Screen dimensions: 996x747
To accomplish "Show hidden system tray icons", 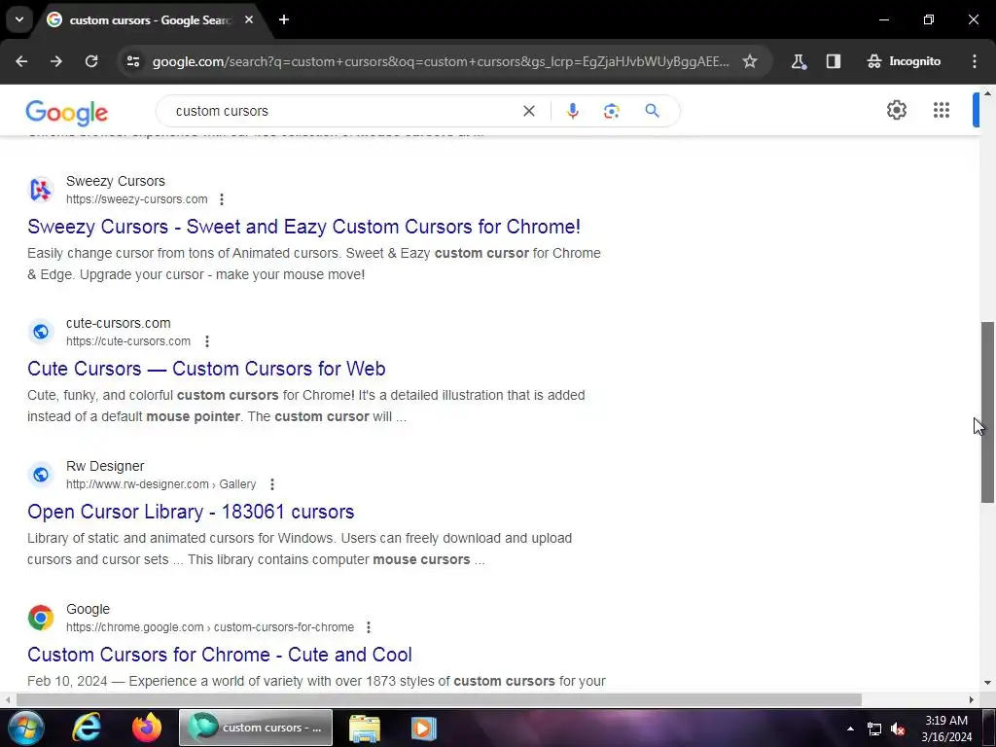I will pos(850,729).
